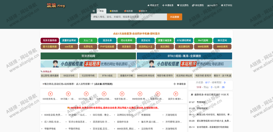
Task: Open the play icon above 站牌网址导航…
Action: 104,94
